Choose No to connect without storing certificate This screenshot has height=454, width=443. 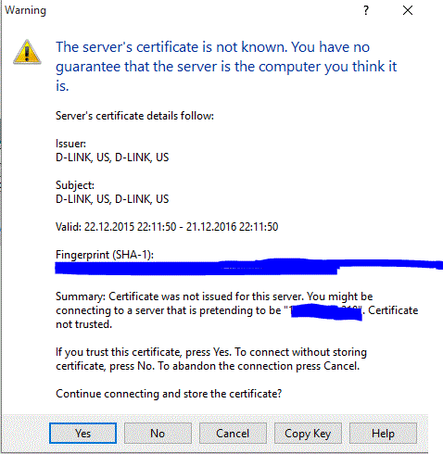coord(158,433)
